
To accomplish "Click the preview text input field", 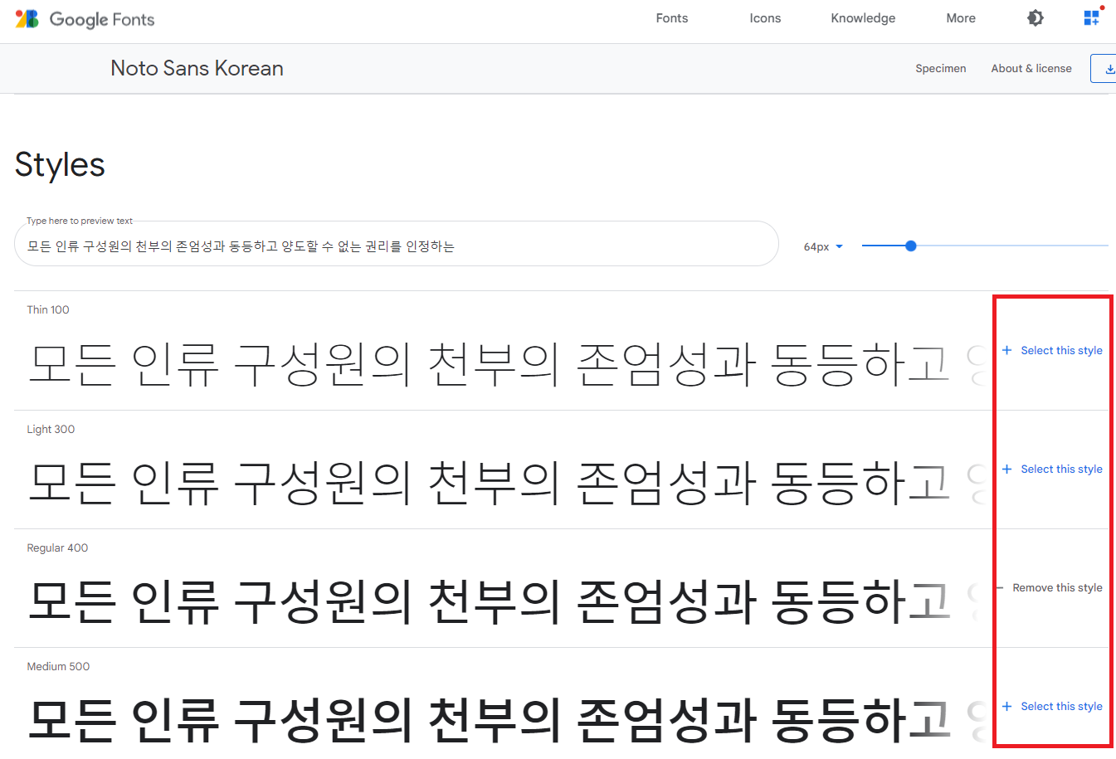I will (x=397, y=244).
